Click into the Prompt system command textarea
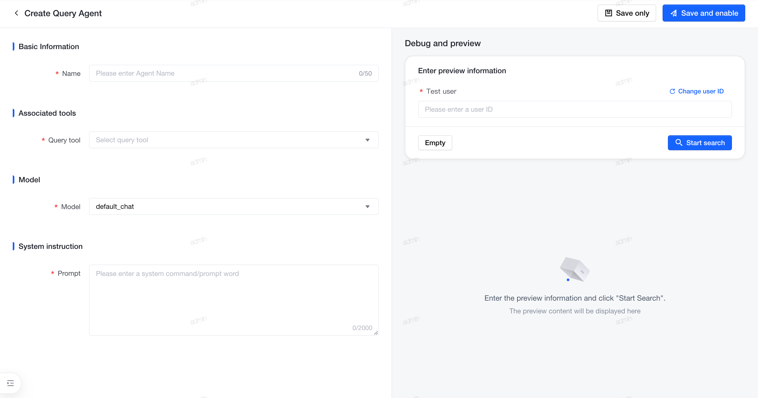758x398 pixels. point(234,300)
